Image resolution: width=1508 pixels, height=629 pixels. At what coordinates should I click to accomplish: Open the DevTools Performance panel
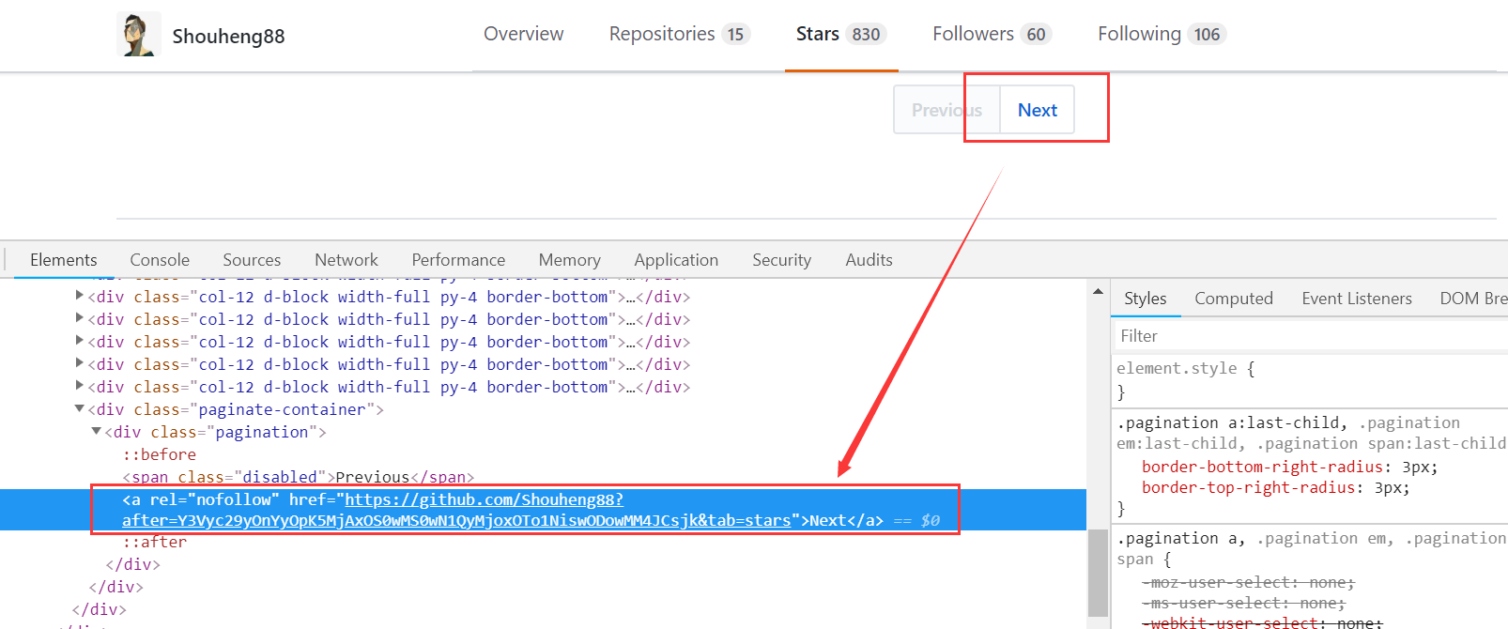[458, 260]
